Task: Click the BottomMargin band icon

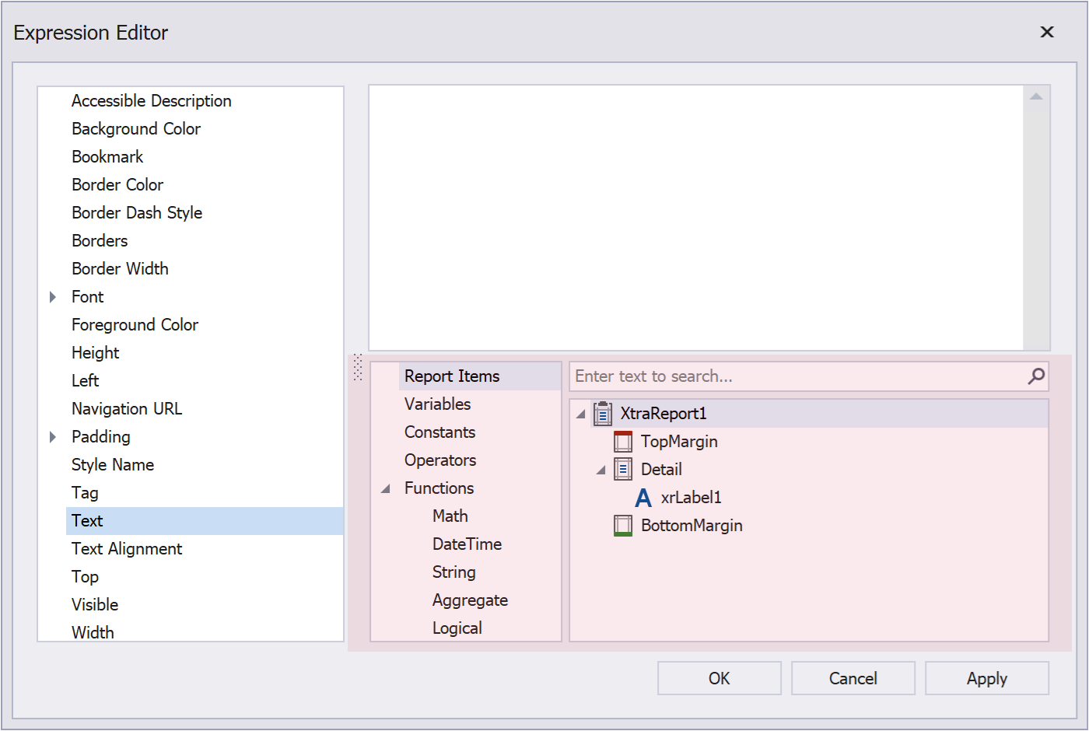Action: (x=622, y=525)
